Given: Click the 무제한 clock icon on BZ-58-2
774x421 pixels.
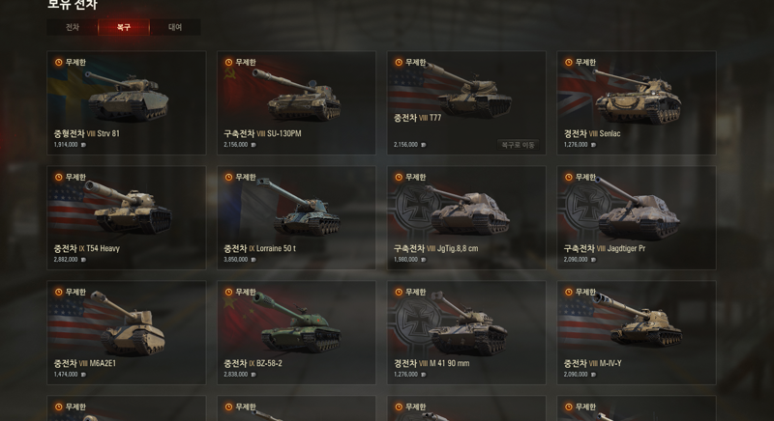Looking at the screenshot, I should [228, 292].
